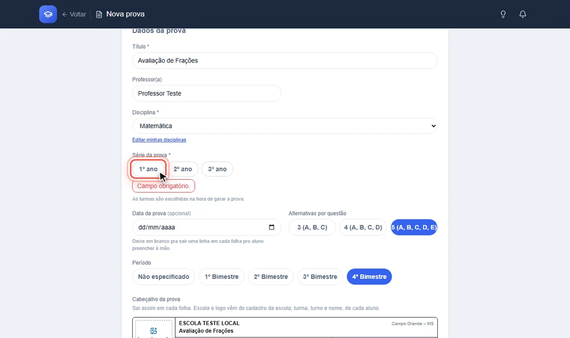
Task: Click the Professor(a) input field
Action: (x=206, y=93)
